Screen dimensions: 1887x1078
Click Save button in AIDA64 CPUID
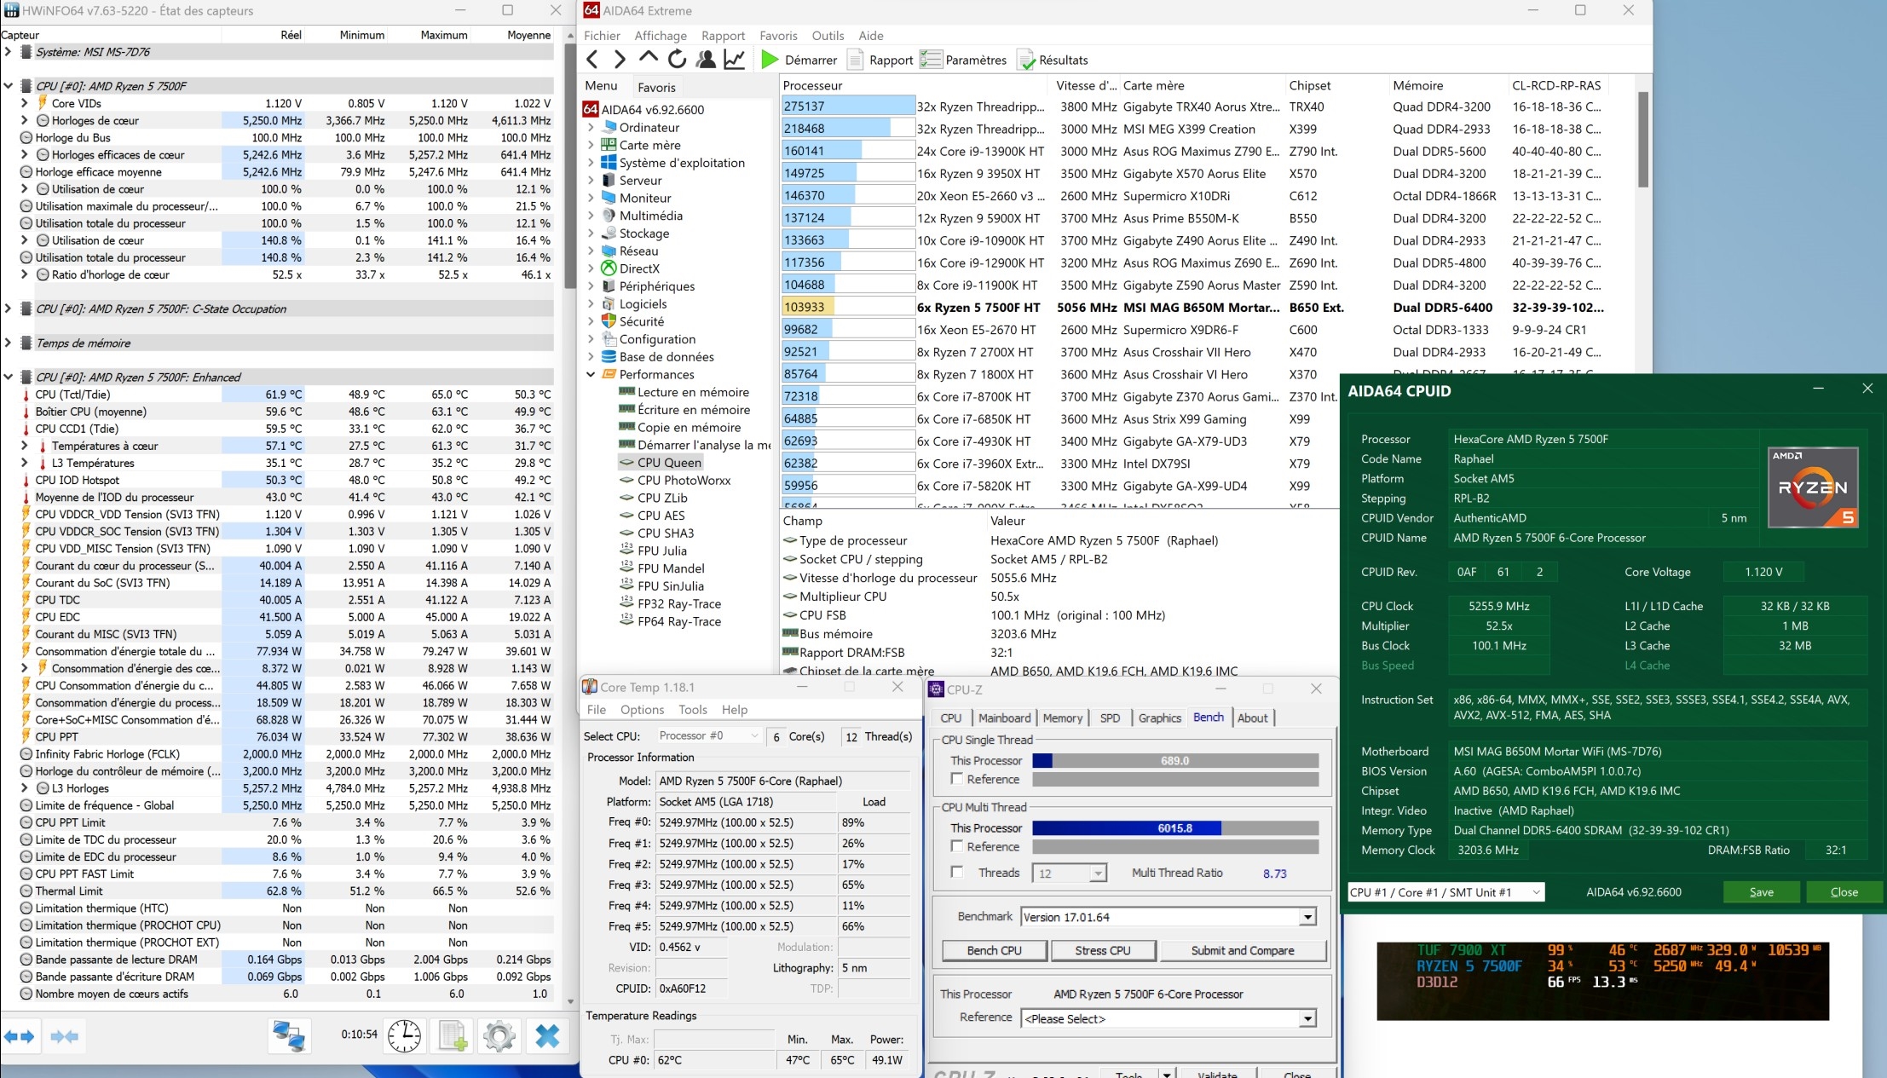[1761, 892]
